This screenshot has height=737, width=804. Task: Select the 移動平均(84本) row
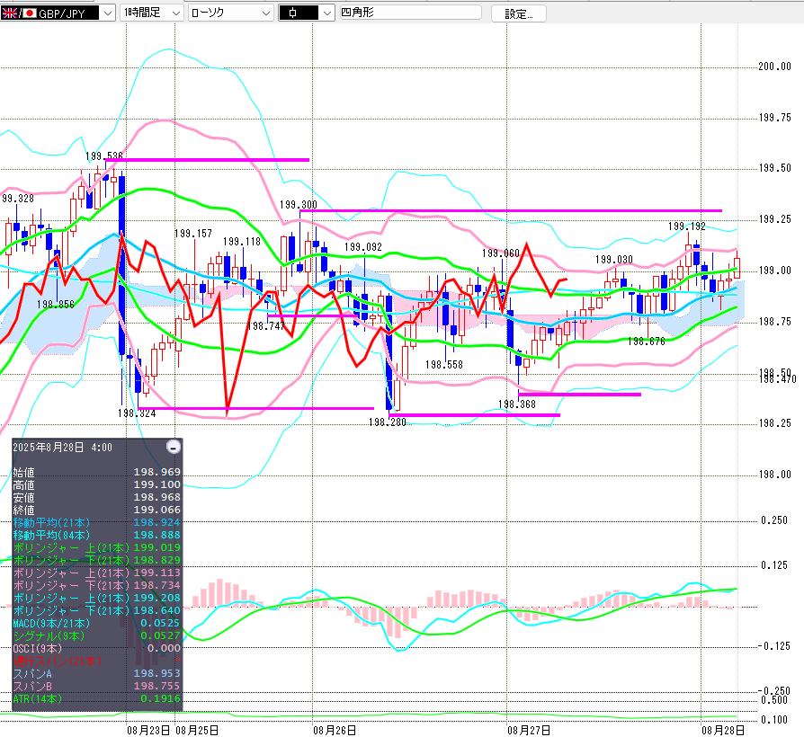(x=97, y=535)
